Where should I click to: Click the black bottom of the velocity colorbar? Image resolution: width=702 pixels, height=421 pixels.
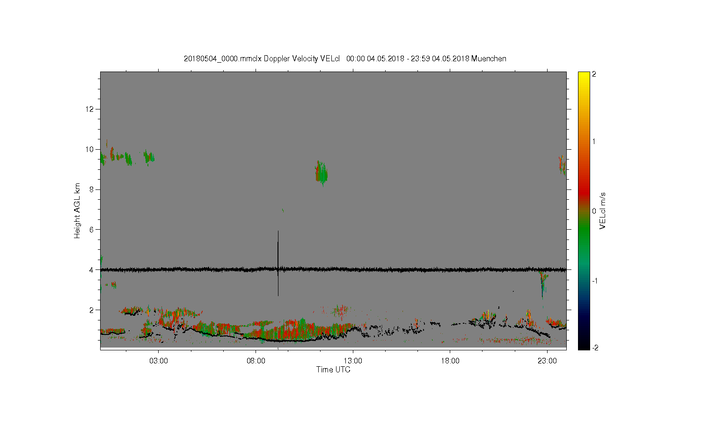click(584, 345)
